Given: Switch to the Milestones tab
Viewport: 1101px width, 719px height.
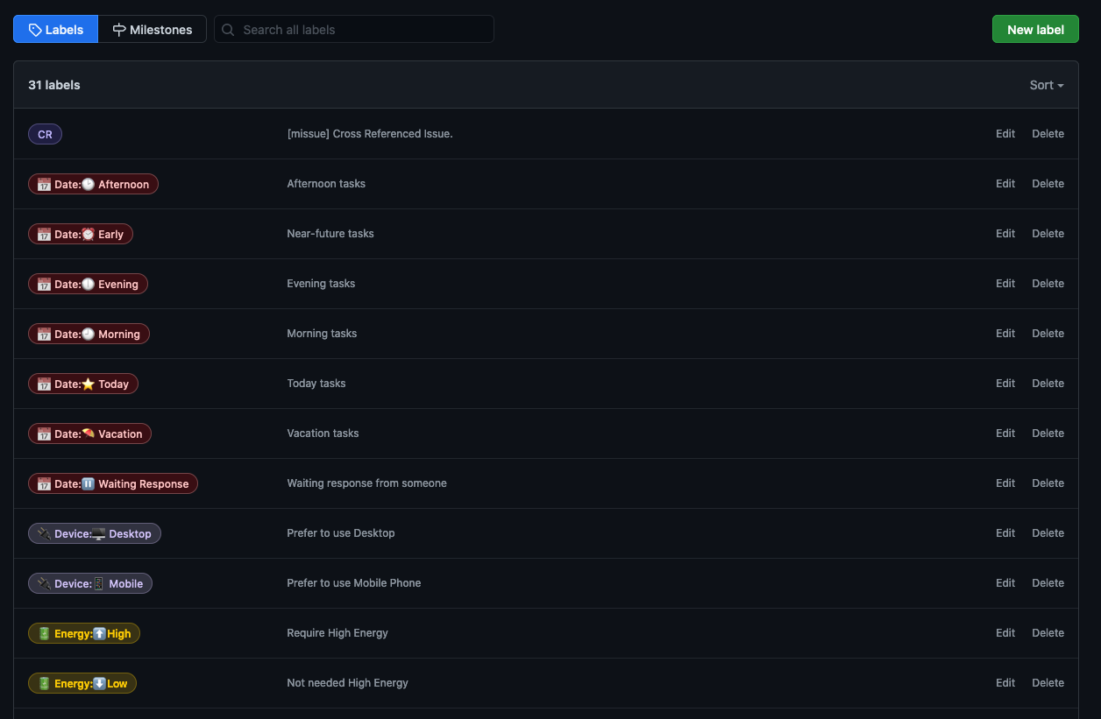Looking at the screenshot, I should 153,29.
